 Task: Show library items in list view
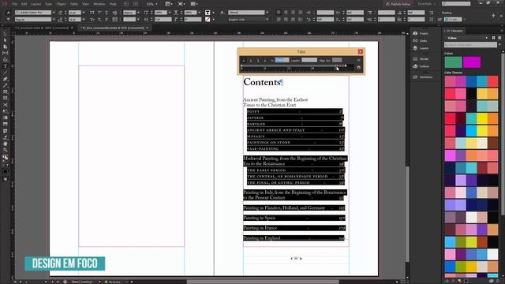499,38
